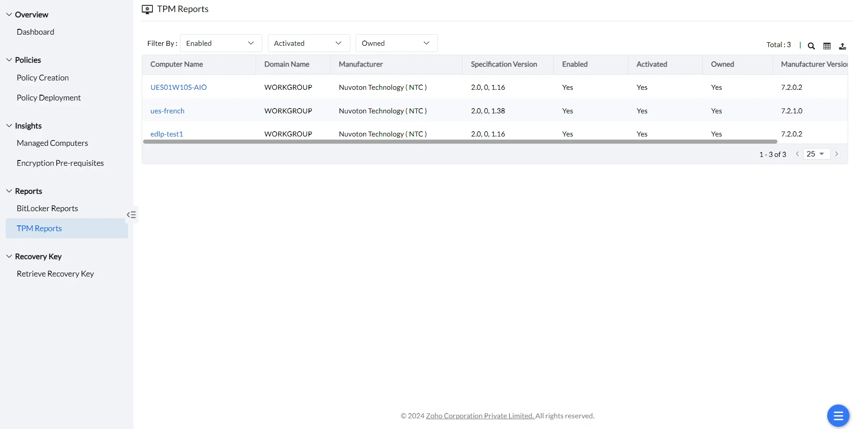Screen dimensions: 853x429
Task: Sort by Specification Version column header
Action: (x=504, y=64)
